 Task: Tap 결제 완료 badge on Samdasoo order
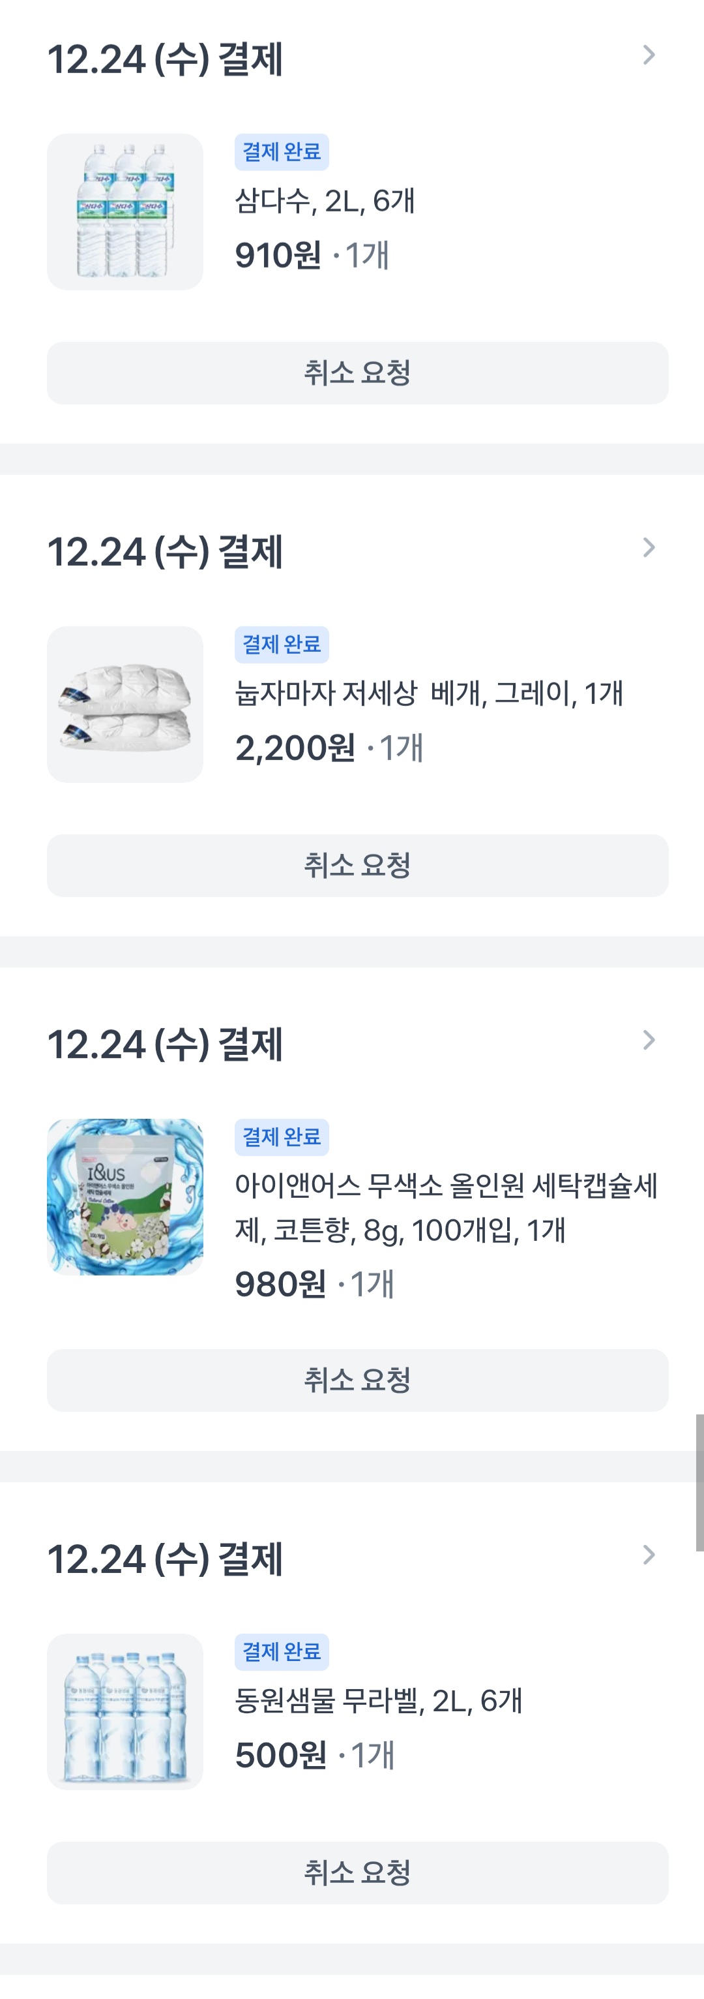[x=282, y=152]
